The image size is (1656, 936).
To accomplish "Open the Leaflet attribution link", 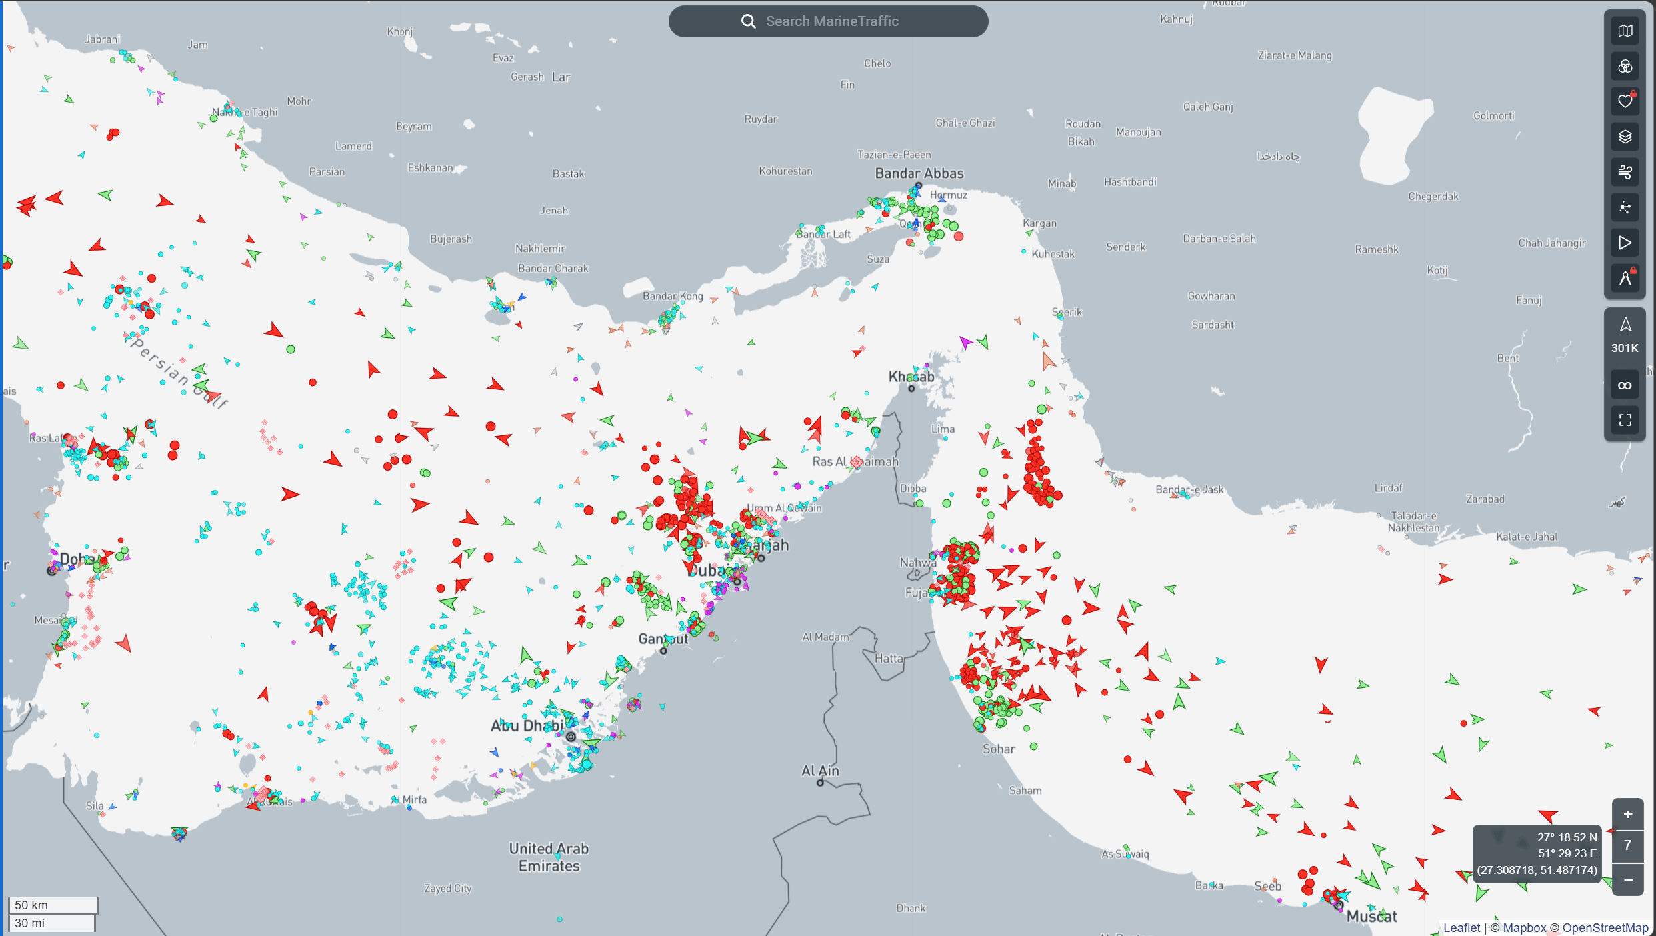I will [x=1461, y=927].
